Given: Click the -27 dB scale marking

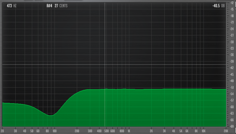Looking at the screenshot, I should 232,35.
